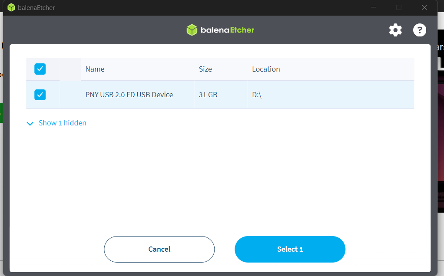Minimize the balenaEtcher window
The image size is (444, 276).
click(373, 7)
